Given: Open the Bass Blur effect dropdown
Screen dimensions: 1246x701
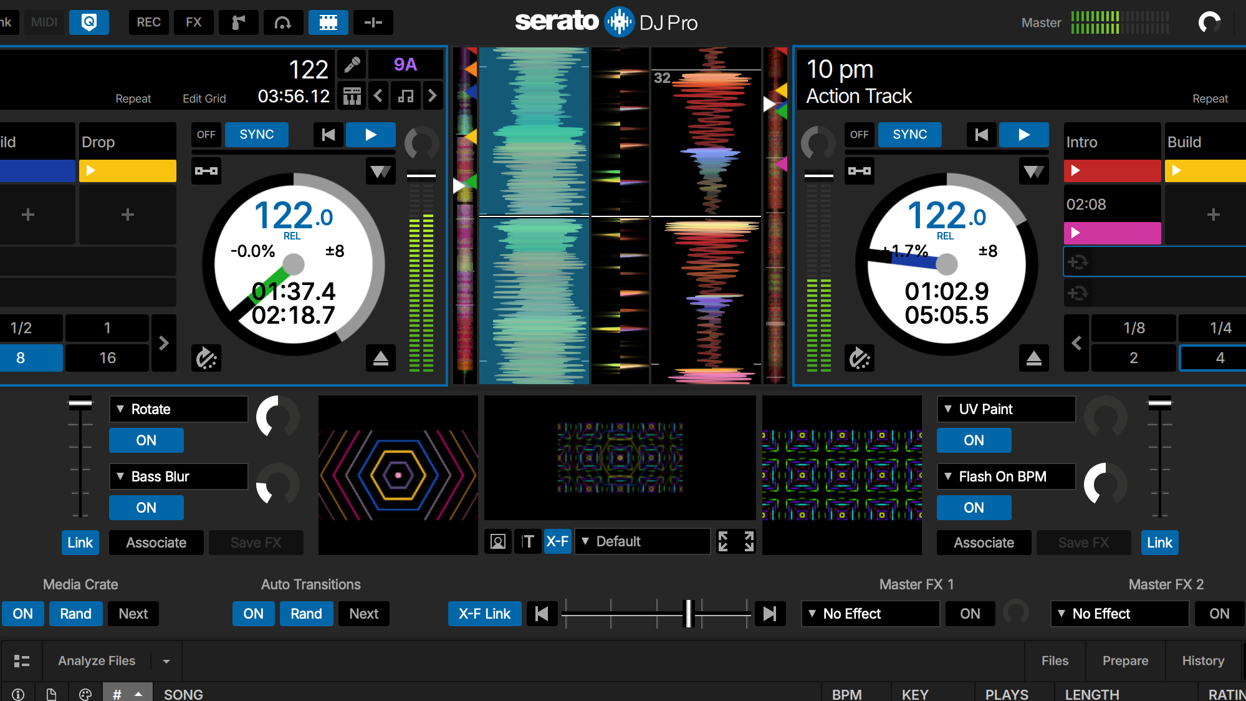Looking at the screenshot, I should pos(179,476).
